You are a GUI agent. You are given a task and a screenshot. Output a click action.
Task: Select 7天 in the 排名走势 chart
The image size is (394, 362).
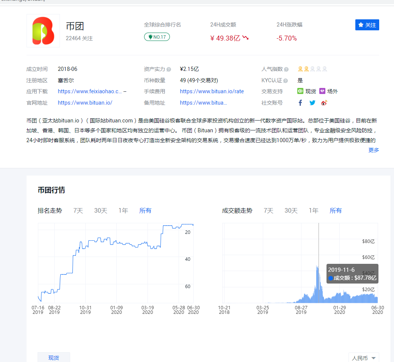78,210
